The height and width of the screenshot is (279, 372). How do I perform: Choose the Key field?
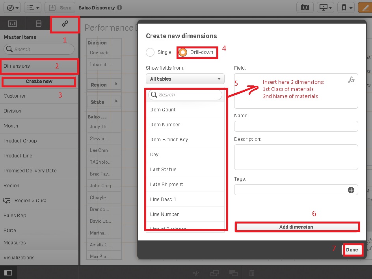coord(185,154)
